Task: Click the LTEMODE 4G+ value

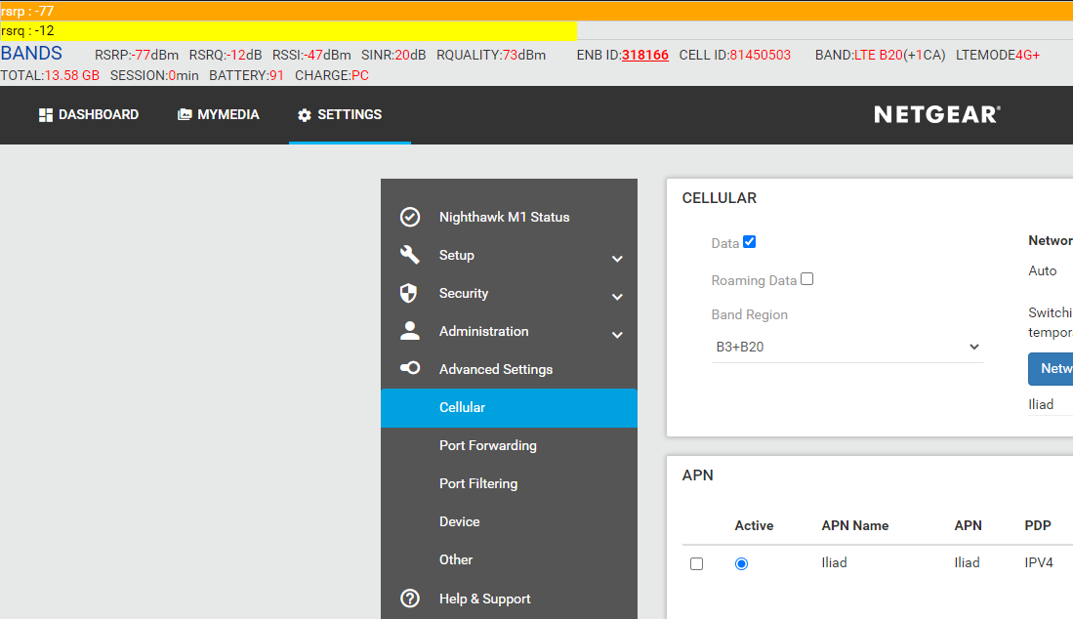Action: [x=1027, y=55]
